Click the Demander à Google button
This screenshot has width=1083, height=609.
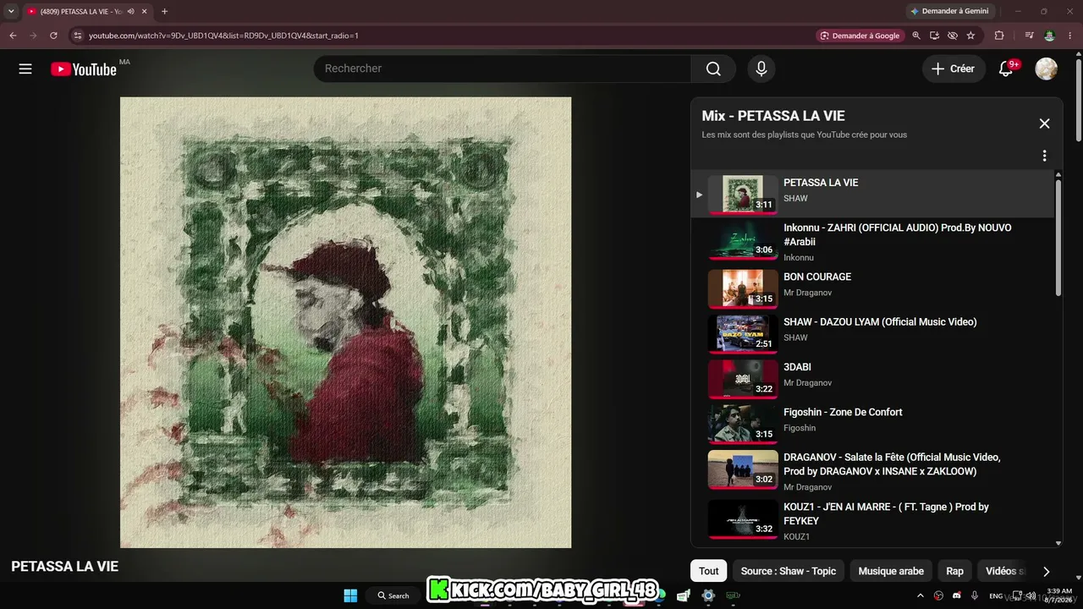(860, 36)
